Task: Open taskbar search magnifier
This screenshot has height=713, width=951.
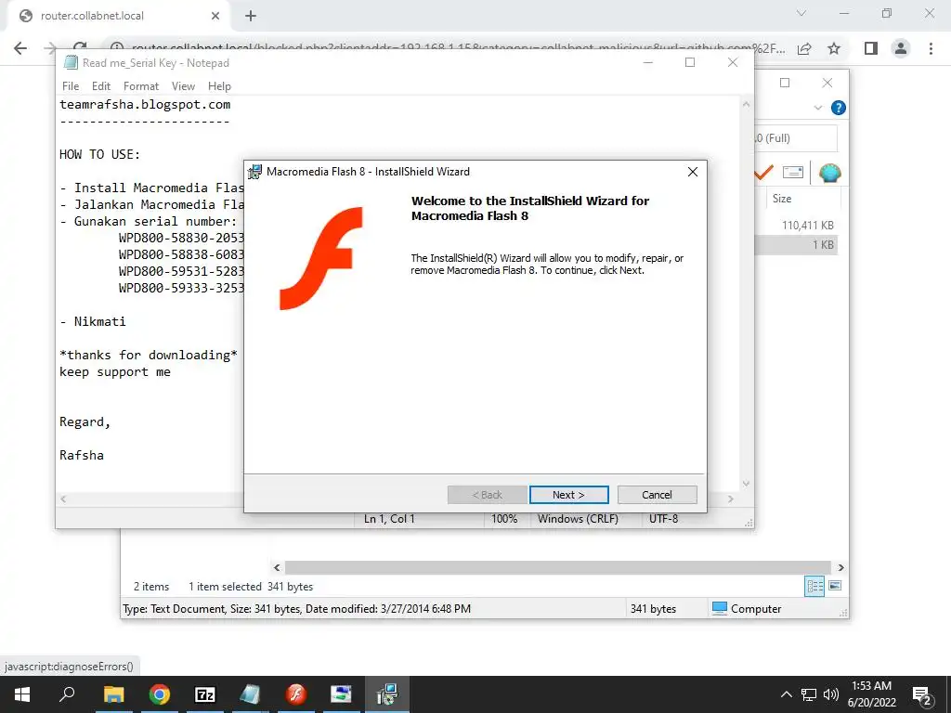Action: coord(67,694)
